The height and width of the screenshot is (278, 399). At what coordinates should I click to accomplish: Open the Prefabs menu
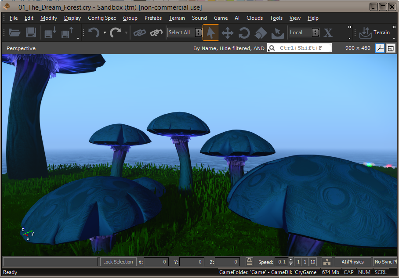pyautogui.click(x=153, y=18)
